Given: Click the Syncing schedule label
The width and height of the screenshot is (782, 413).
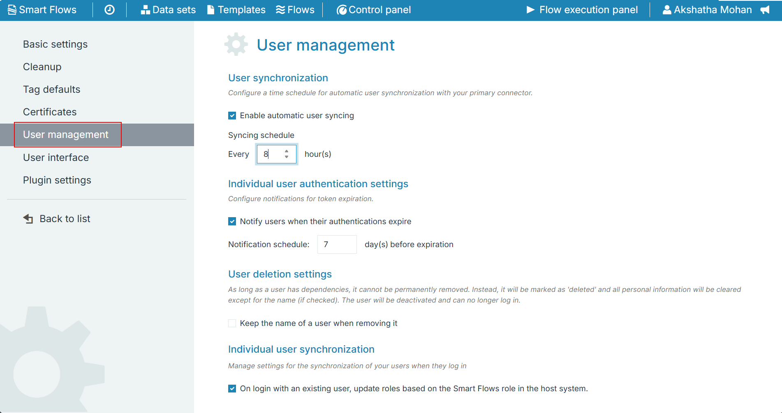Looking at the screenshot, I should pos(261,135).
